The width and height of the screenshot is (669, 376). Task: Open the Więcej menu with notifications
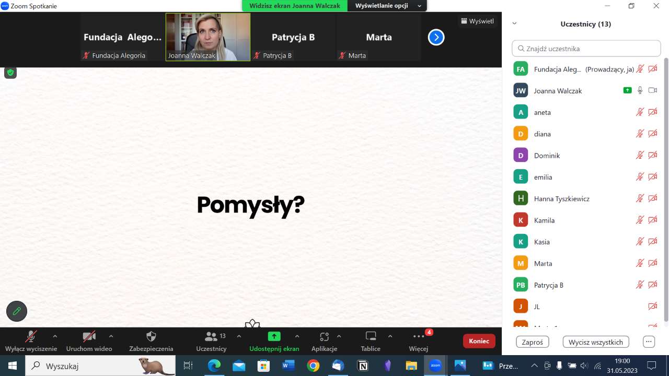tap(419, 341)
